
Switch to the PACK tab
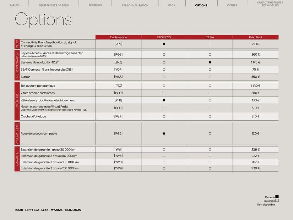point(171,5)
